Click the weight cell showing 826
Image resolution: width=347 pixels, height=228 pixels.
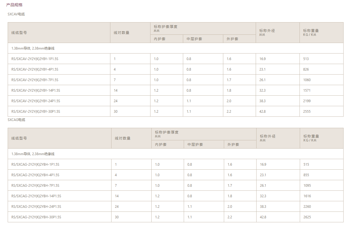point(306,69)
